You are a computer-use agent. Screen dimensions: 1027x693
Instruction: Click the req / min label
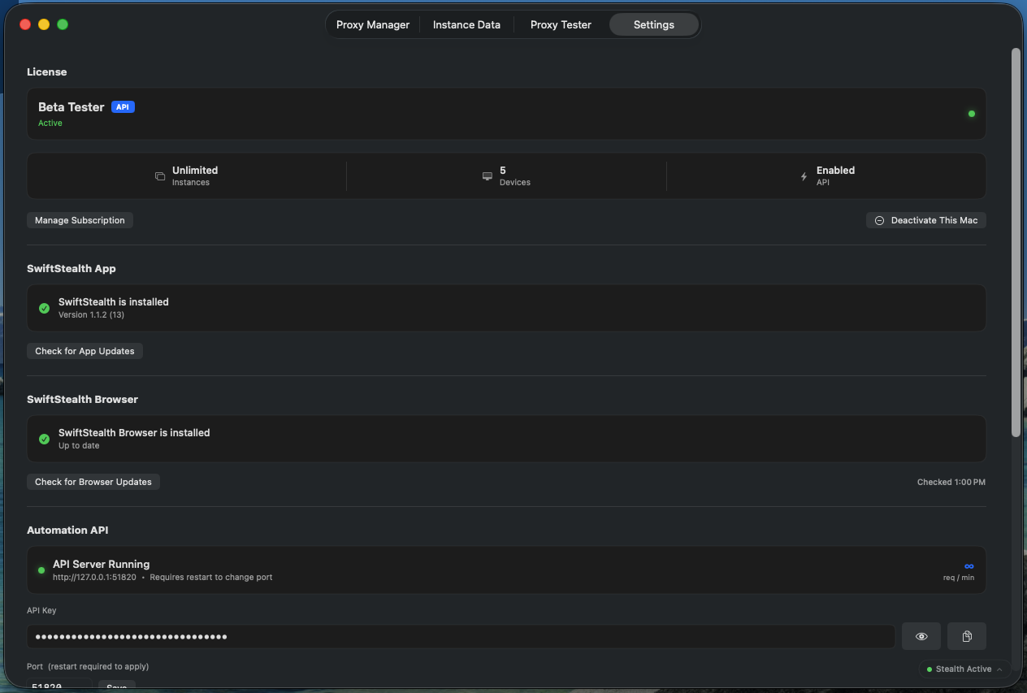[959, 578]
